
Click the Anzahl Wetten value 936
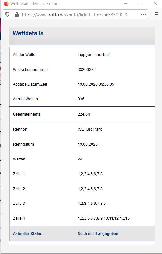tap(81, 99)
